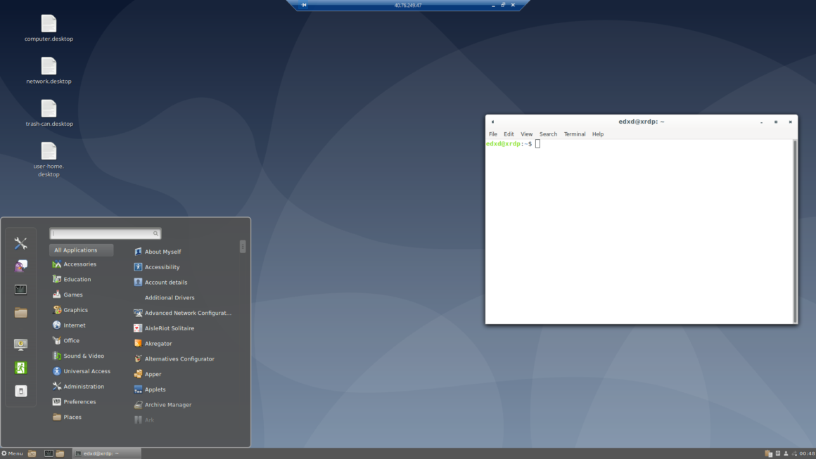816x459 pixels.
Task: Click the Search menu in the terminal window
Action: point(548,134)
